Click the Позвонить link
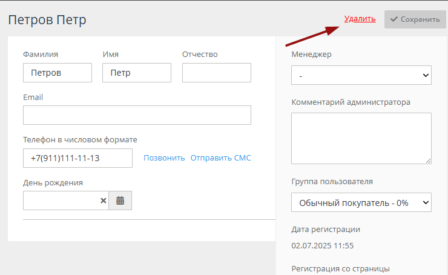Viewport: 448px width, 275px height. (164, 158)
